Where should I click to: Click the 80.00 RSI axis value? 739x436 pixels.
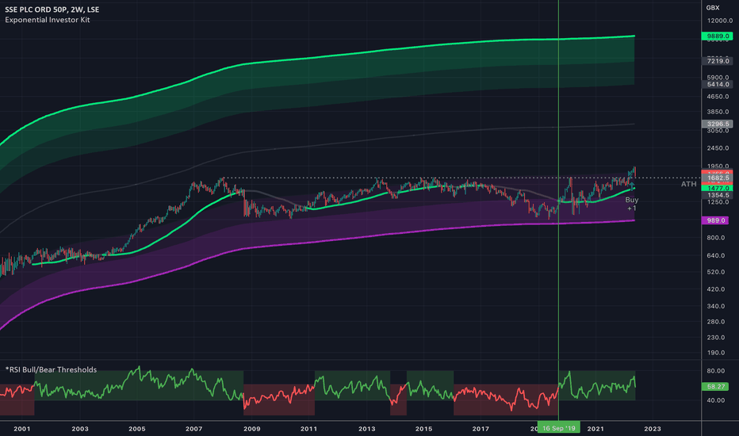tap(715, 371)
